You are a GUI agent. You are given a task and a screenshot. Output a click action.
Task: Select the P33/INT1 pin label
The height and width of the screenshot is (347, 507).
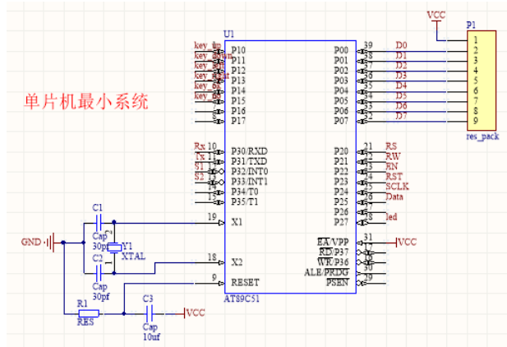pyautogui.click(x=249, y=182)
